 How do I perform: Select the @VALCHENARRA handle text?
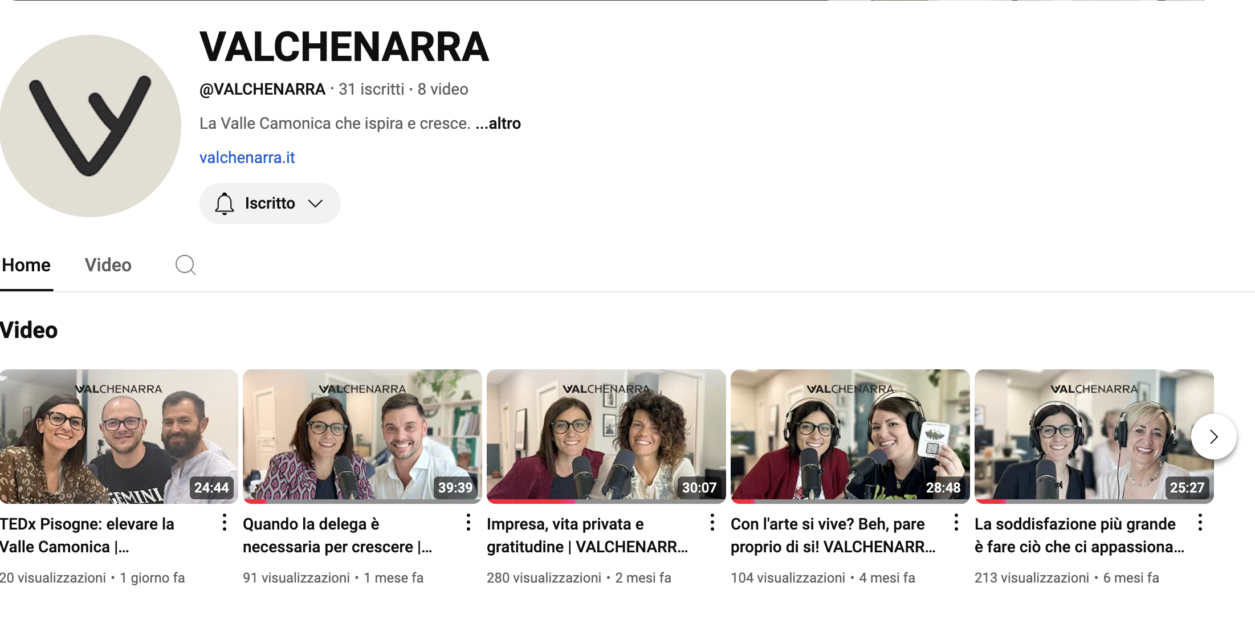pos(262,89)
